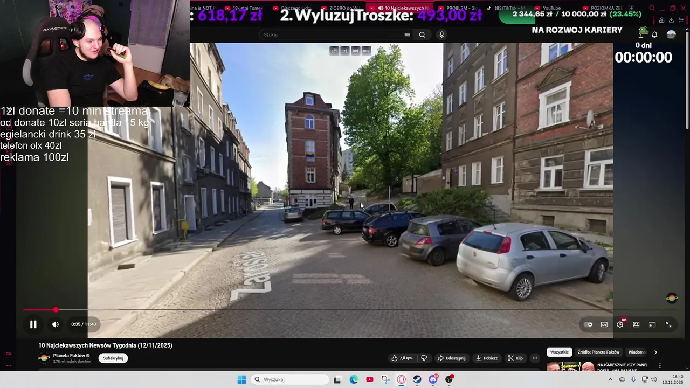Subscribe to Planeta Faktów channel
The width and height of the screenshot is (690, 388).
point(113,358)
